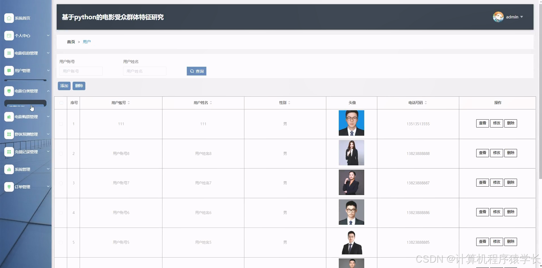Click 查看 for user 111

[x=482, y=123]
